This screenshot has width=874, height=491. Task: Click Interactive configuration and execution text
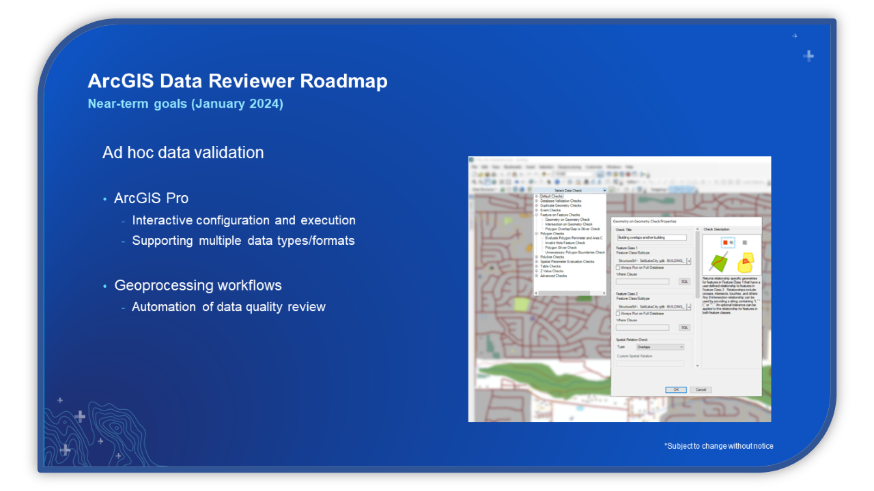(x=244, y=220)
